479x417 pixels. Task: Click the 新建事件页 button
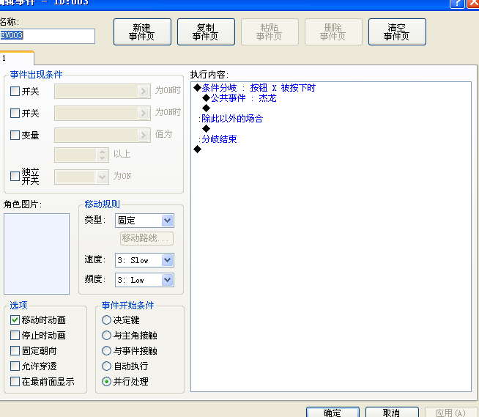[142, 32]
